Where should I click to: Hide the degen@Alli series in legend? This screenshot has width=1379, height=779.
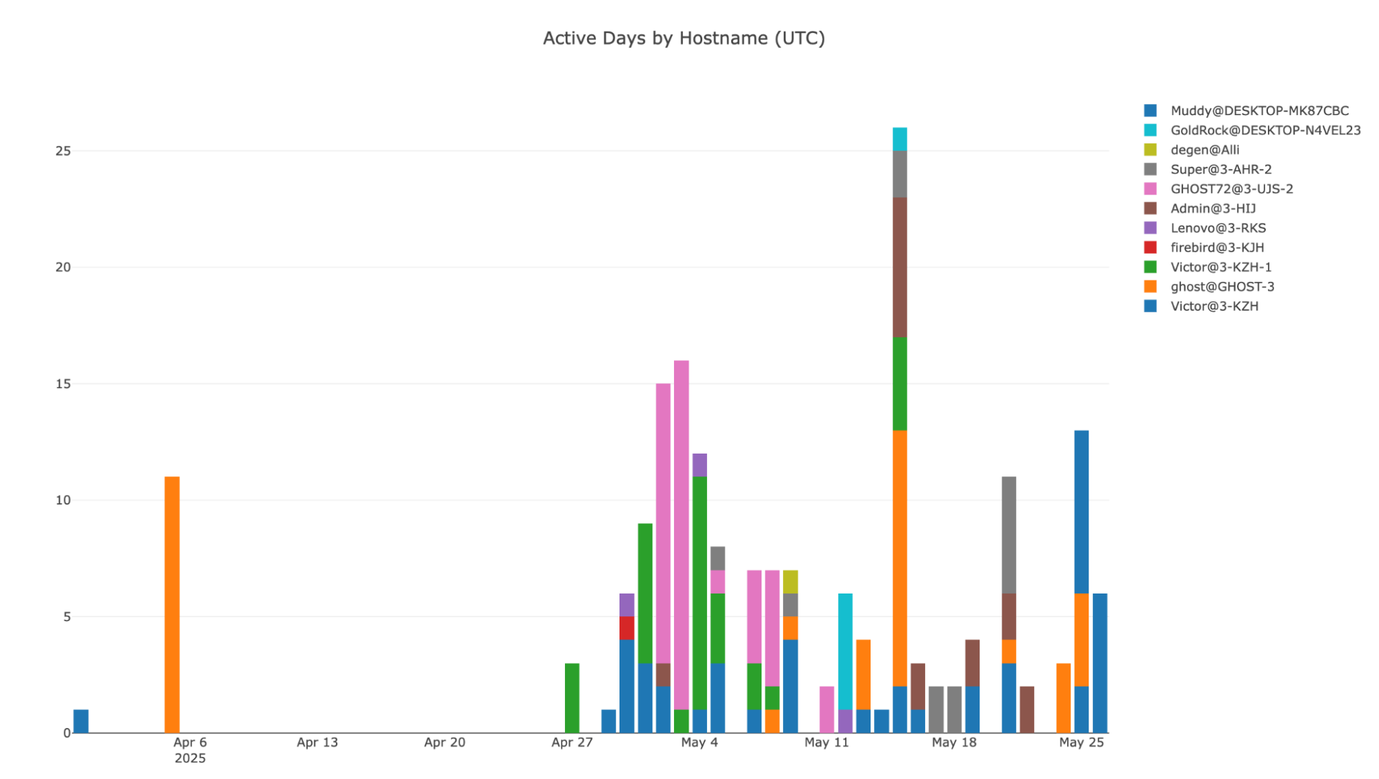pyautogui.click(x=1204, y=150)
